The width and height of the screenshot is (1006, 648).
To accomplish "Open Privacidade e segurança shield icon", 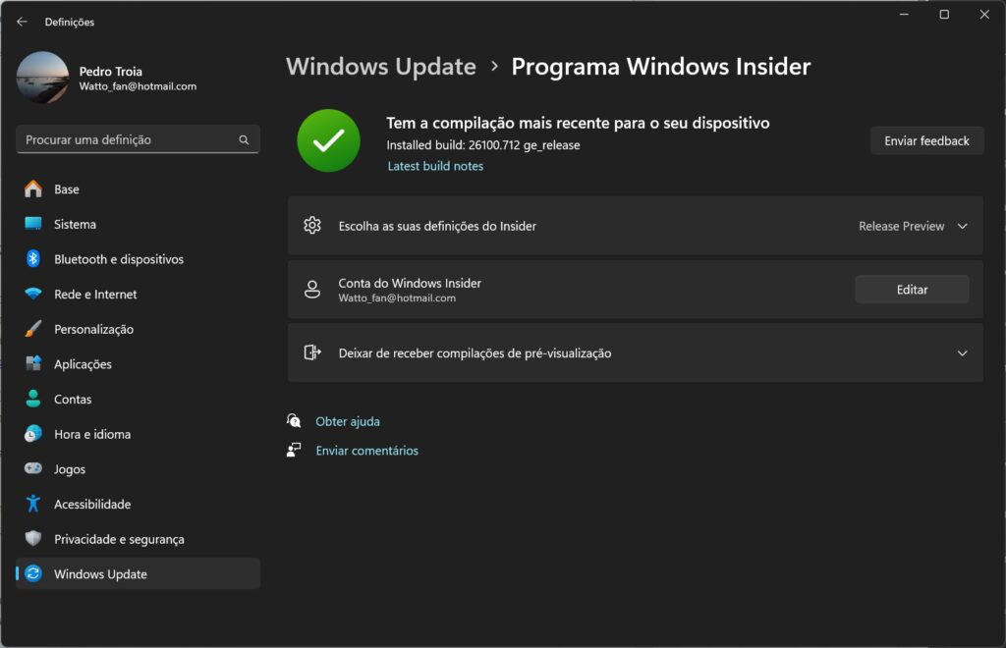I will pos(35,538).
